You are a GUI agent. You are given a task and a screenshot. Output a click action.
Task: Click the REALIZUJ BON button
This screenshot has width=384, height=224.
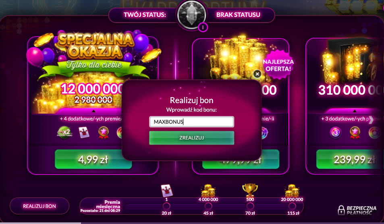click(x=39, y=206)
